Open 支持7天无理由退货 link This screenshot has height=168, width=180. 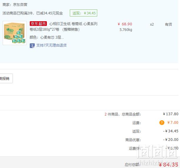pyautogui.click(x=52, y=45)
